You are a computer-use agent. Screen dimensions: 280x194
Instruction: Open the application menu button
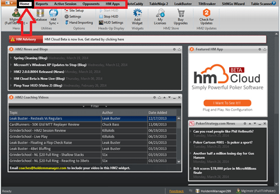coord(7,3)
